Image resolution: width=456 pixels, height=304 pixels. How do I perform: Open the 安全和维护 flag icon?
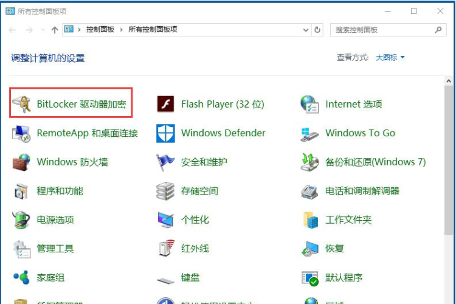click(x=165, y=162)
